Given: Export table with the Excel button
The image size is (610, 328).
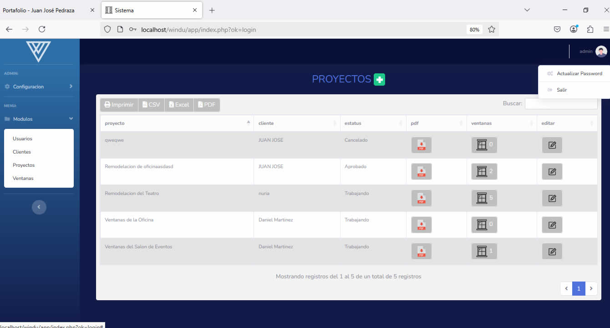Looking at the screenshot, I should coord(179,105).
